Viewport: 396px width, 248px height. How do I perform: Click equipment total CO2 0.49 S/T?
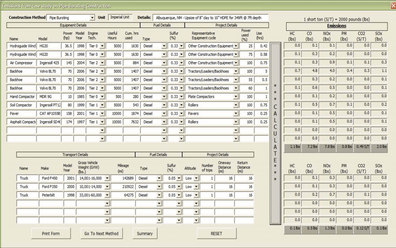click(x=362, y=148)
